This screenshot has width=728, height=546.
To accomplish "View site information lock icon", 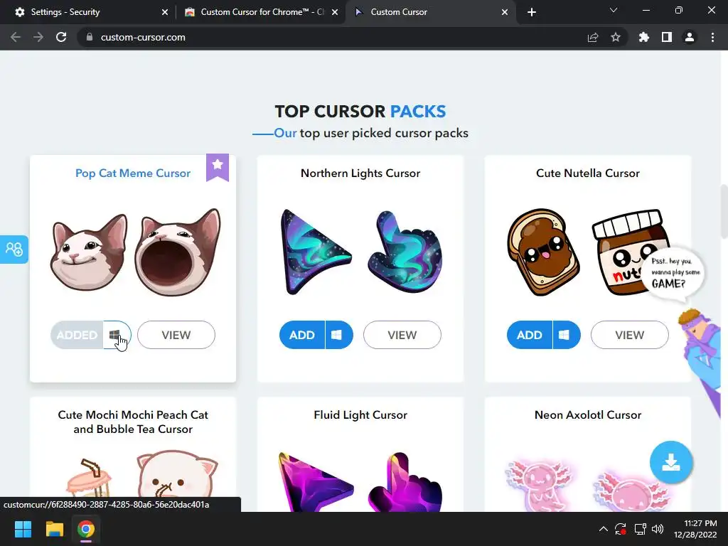I will click(x=90, y=37).
